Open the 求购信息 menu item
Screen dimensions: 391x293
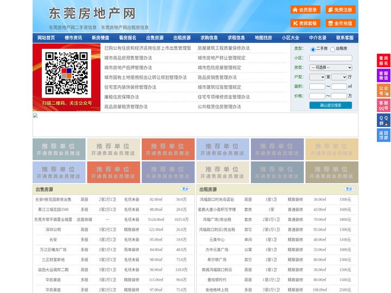[x=209, y=38]
